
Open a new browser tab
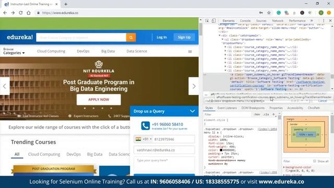coord(66,4)
